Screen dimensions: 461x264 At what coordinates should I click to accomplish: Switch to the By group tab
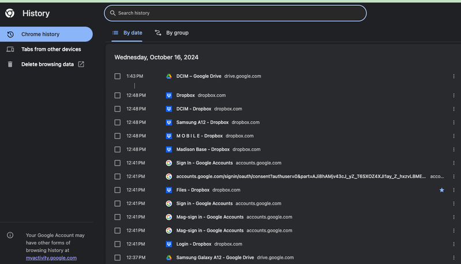(172, 33)
